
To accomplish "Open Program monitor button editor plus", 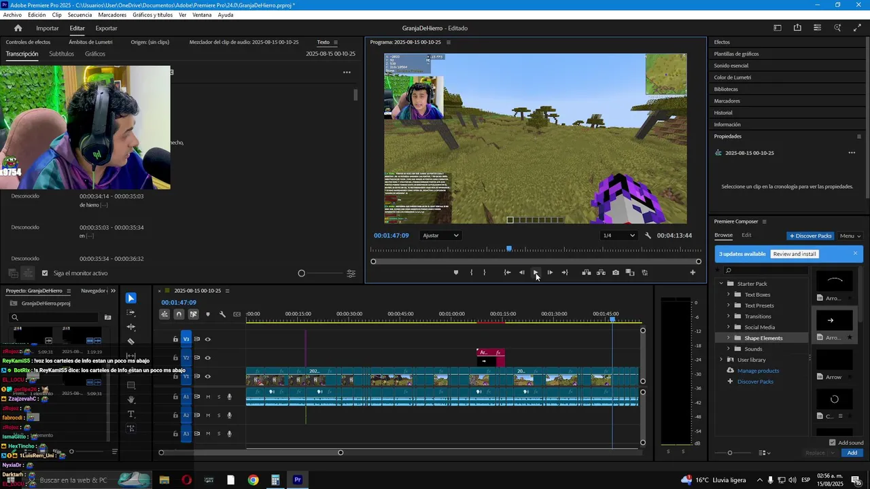I will (693, 272).
